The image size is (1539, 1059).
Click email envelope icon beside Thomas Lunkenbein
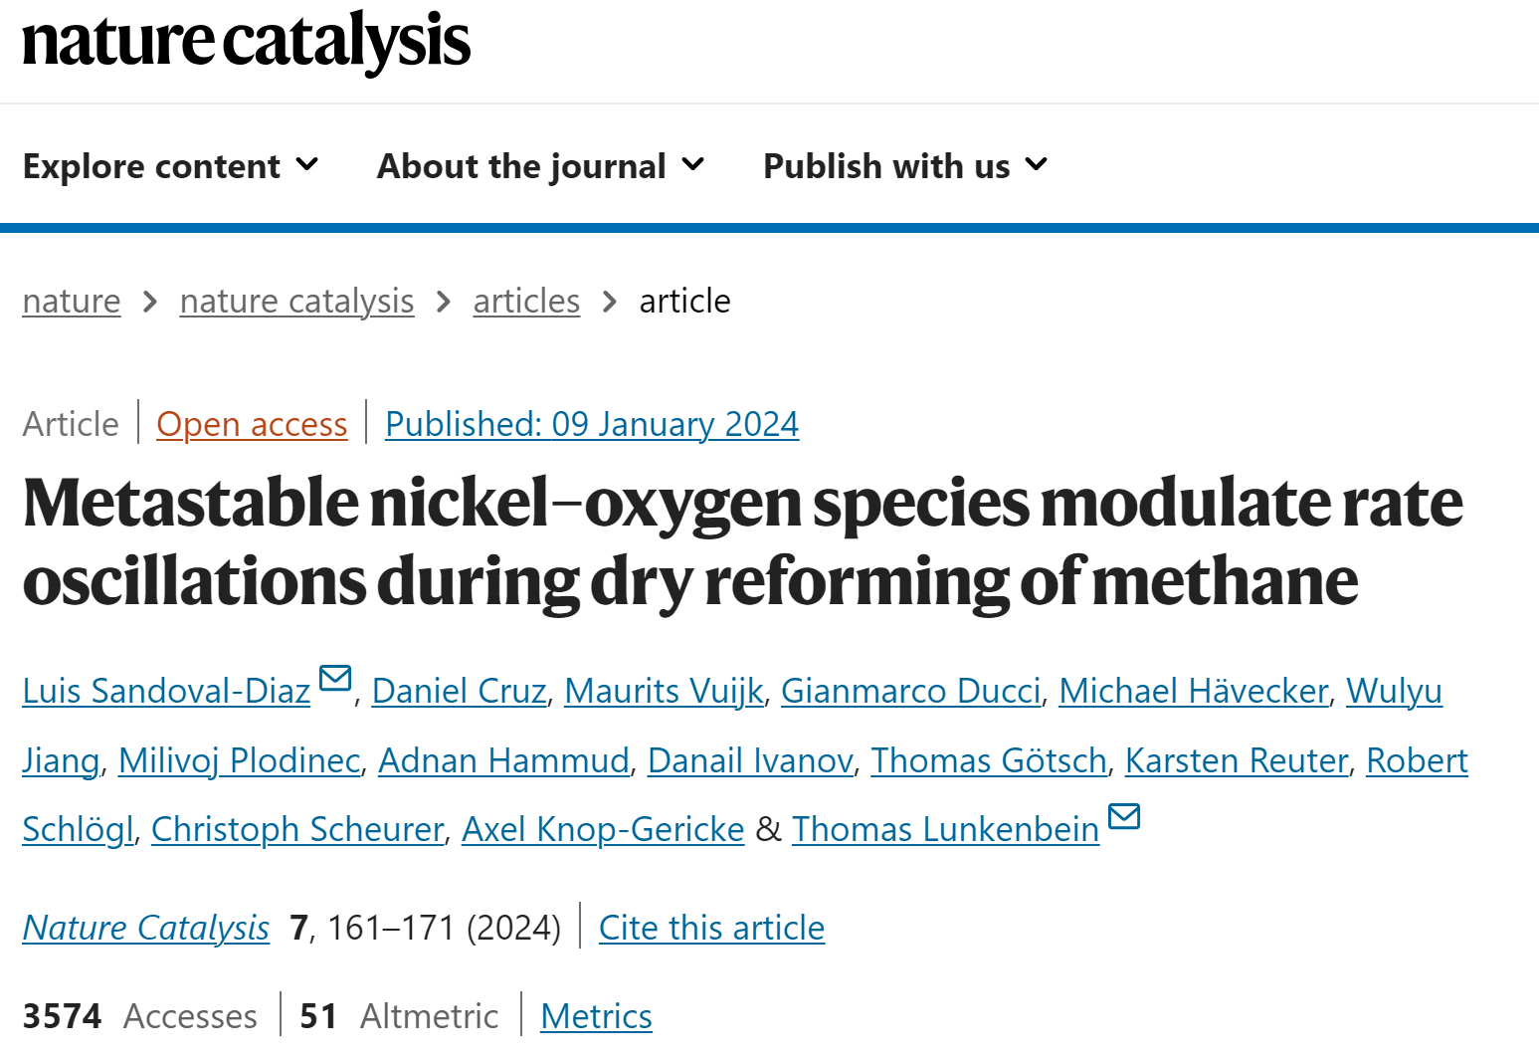point(1124,816)
